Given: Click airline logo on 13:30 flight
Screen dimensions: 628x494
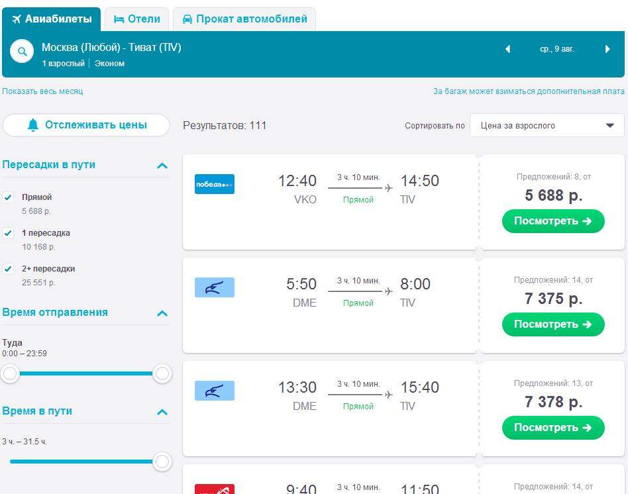Looking at the screenshot, I should 215,391.
